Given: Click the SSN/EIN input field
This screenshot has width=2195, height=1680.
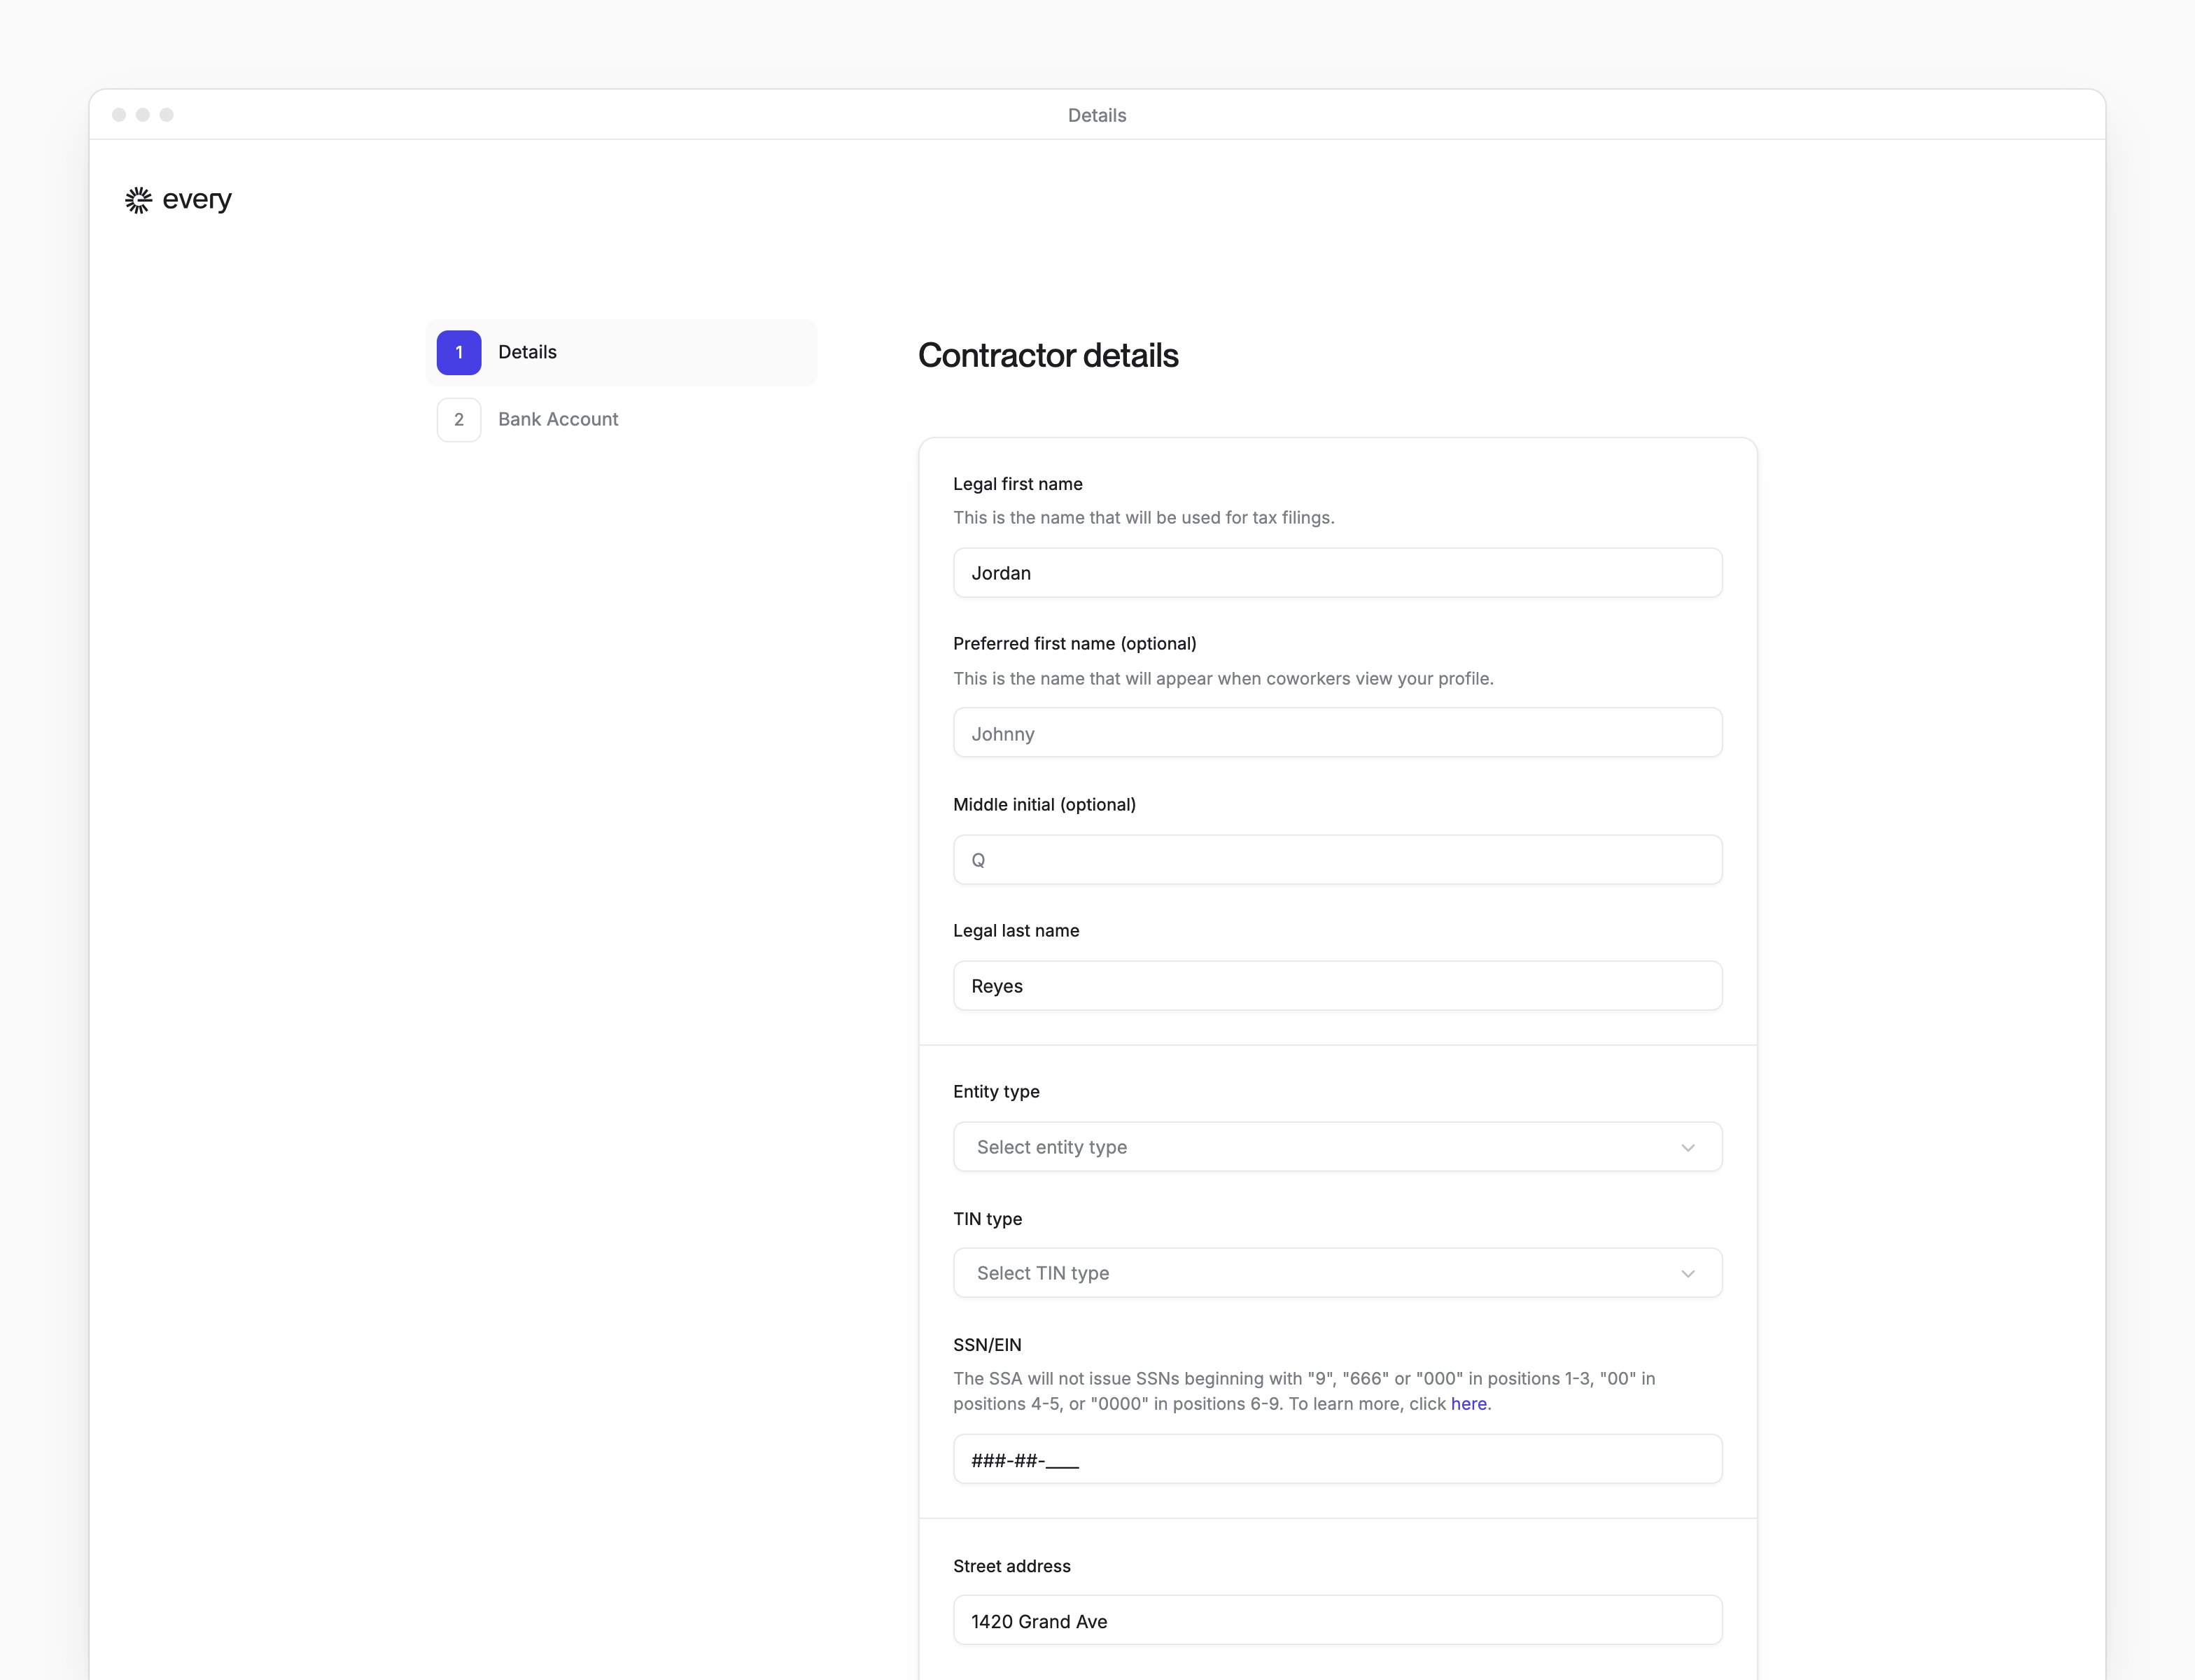Looking at the screenshot, I should click(1337, 1460).
